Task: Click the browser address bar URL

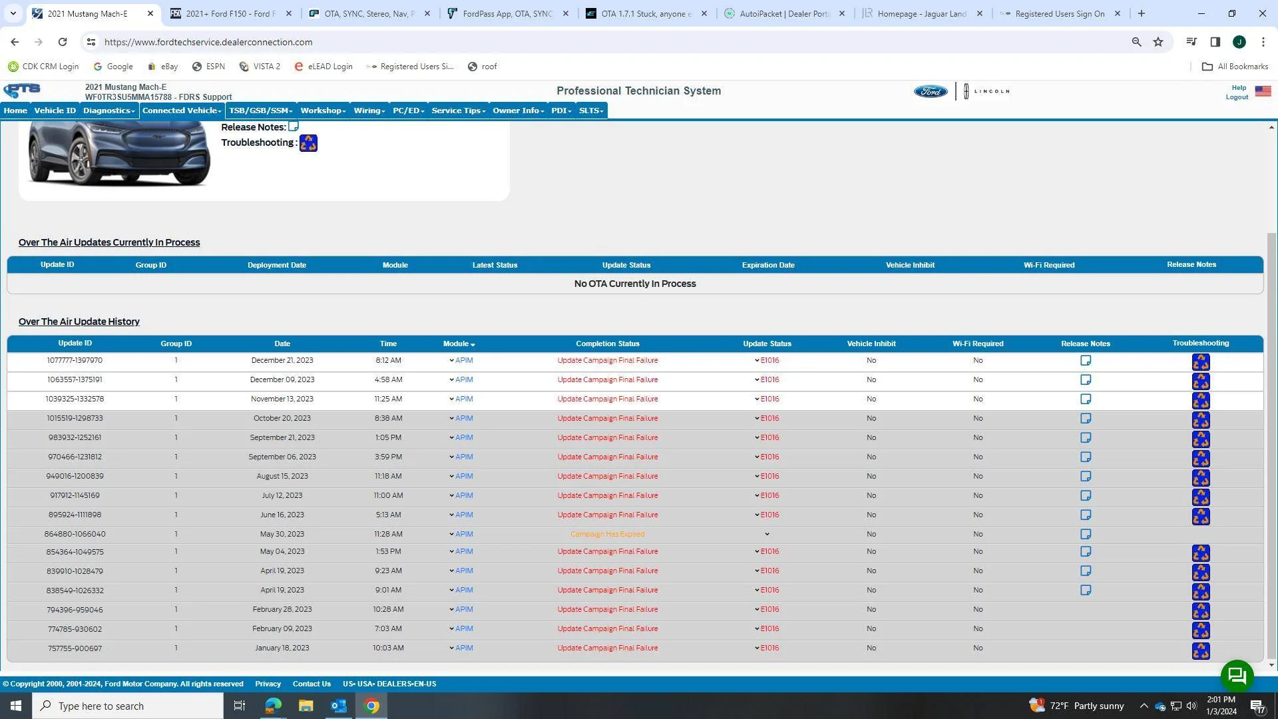Action: 208,42
